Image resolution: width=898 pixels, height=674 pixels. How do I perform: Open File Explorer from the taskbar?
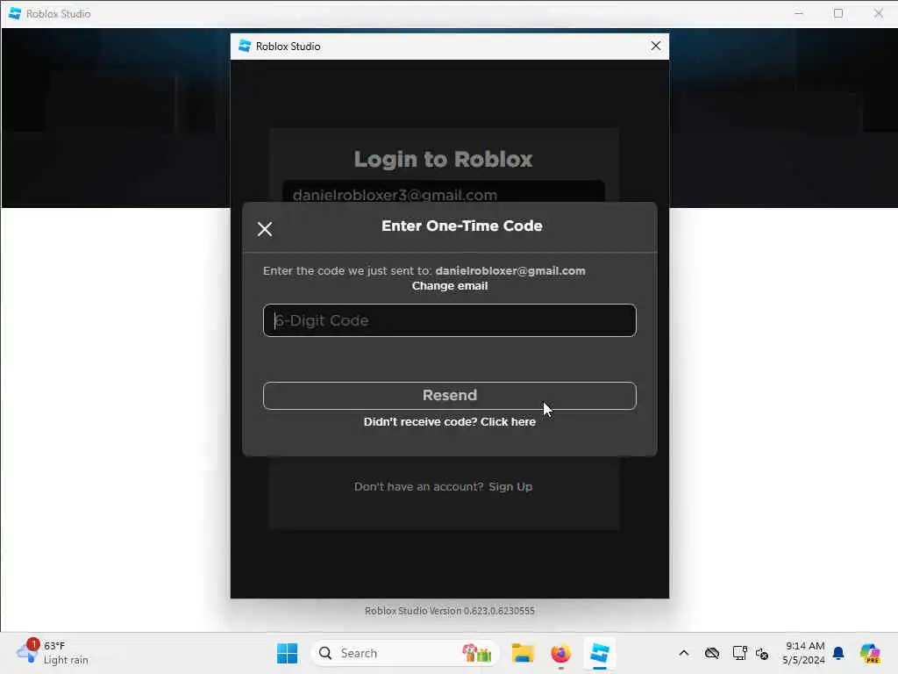[x=523, y=653]
